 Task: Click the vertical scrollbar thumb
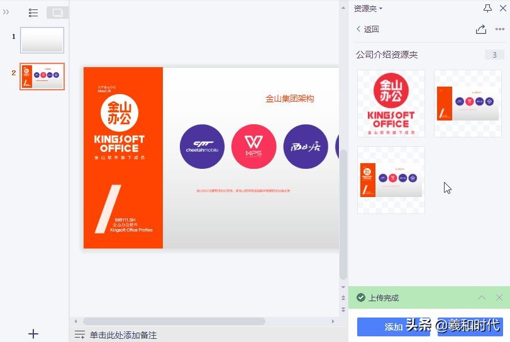click(343, 214)
